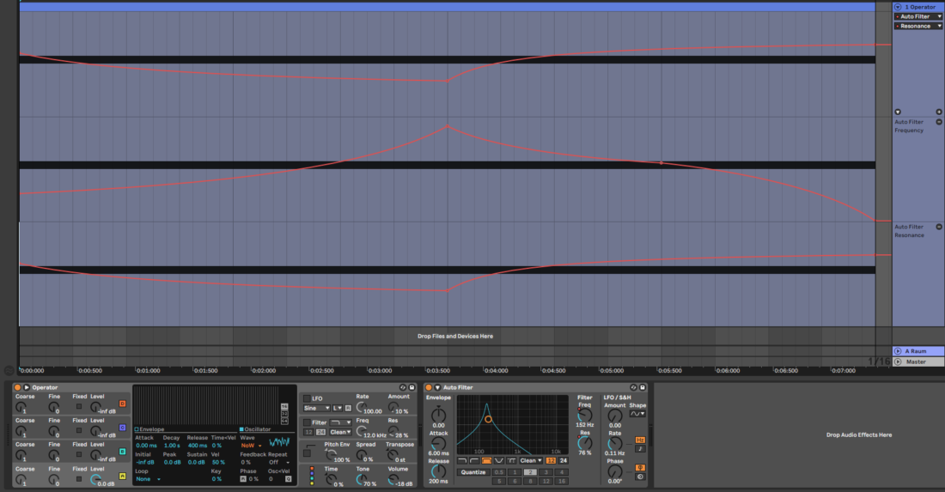
Task: Select the Auto Filter Morph shape
Action: 511,461
